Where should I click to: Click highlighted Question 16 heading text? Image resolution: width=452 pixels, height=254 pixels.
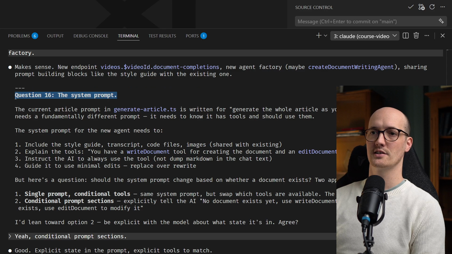(66, 95)
